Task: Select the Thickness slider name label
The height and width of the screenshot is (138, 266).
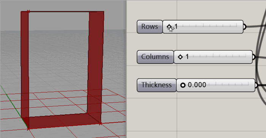Action: click(x=157, y=85)
